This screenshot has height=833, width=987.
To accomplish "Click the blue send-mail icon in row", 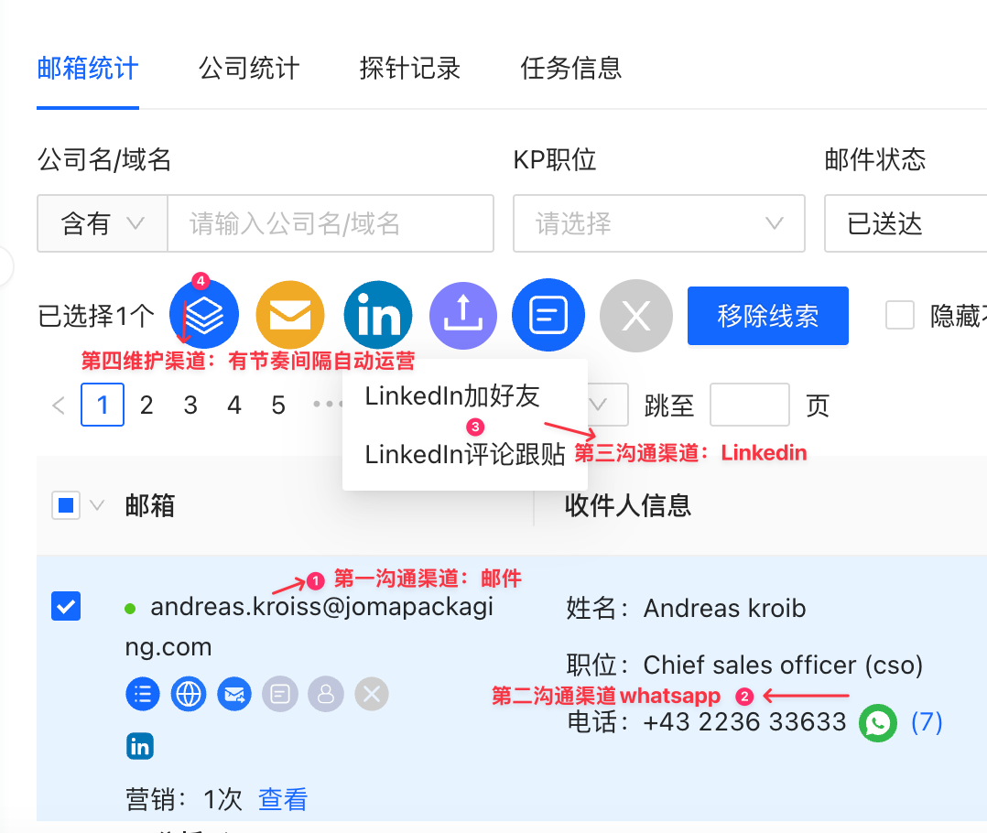I will click(x=234, y=694).
